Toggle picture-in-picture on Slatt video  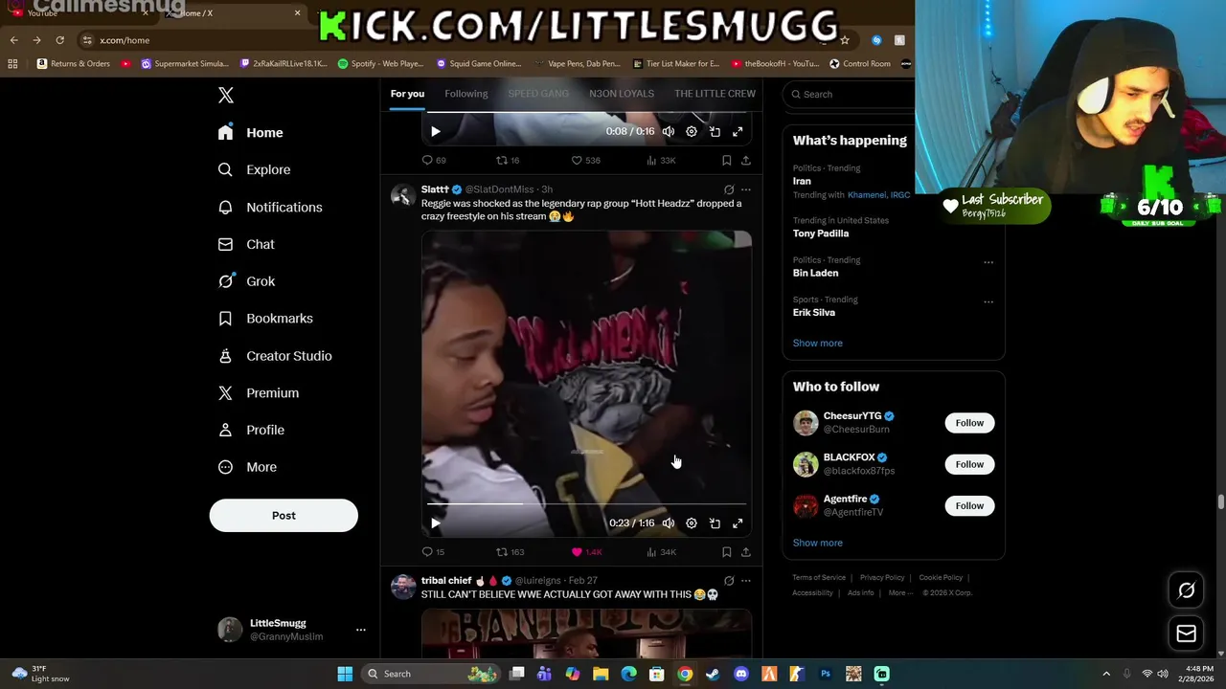[715, 523]
